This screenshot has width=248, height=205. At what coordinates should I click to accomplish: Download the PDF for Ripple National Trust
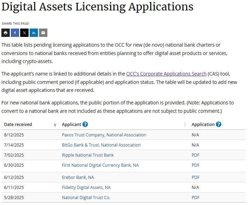click(195, 155)
